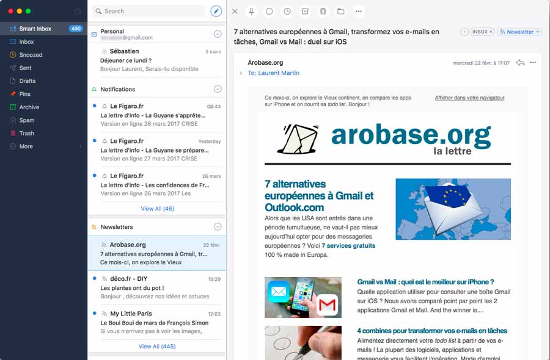Open the déco.fr - DIY email
Image resolution: width=550 pixels, height=360 pixels.
point(157,287)
